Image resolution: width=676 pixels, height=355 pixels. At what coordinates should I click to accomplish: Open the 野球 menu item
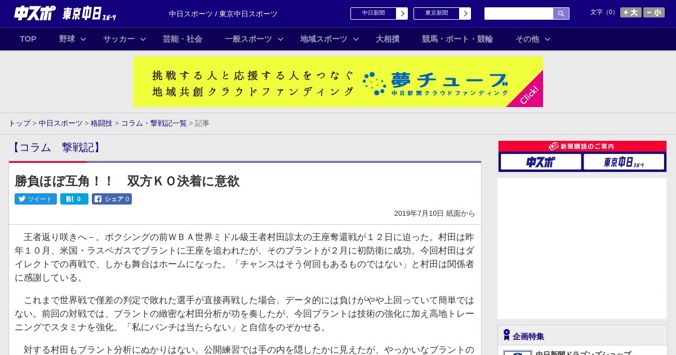[67, 39]
